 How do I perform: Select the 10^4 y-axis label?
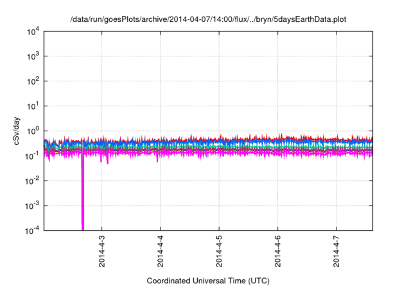(33, 32)
